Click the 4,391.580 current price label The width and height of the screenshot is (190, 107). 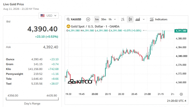181,31
